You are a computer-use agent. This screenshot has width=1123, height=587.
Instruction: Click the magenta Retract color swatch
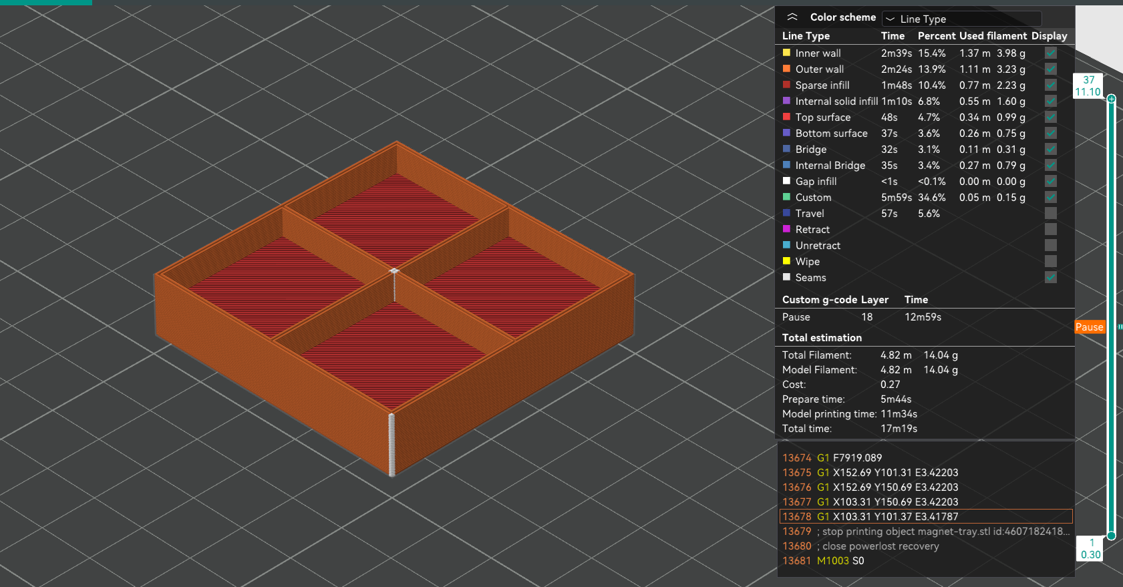coord(786,229)
